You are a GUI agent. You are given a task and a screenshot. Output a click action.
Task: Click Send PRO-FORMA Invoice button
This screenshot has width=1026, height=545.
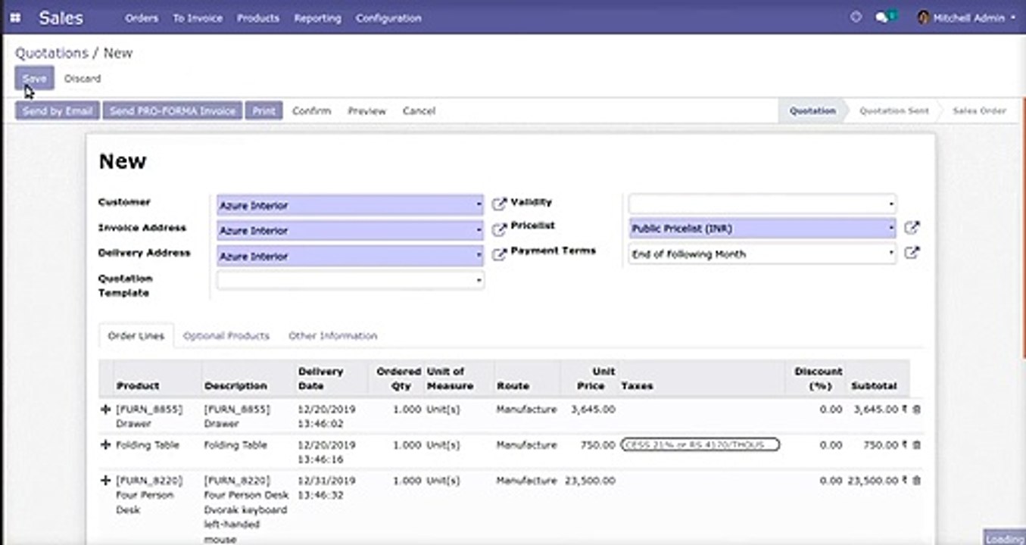[173, 111]
